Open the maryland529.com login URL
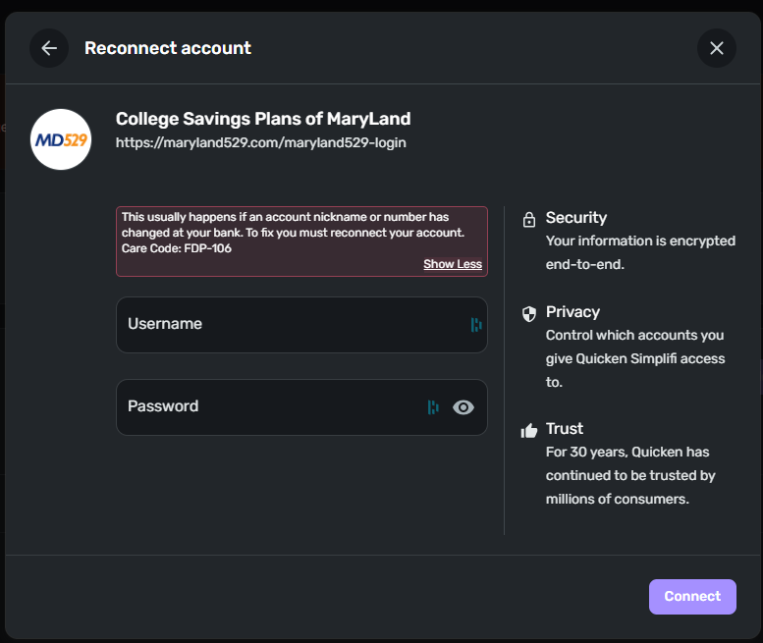The width and height of the screenshot is (763, 643). click(x=261, y=143)
